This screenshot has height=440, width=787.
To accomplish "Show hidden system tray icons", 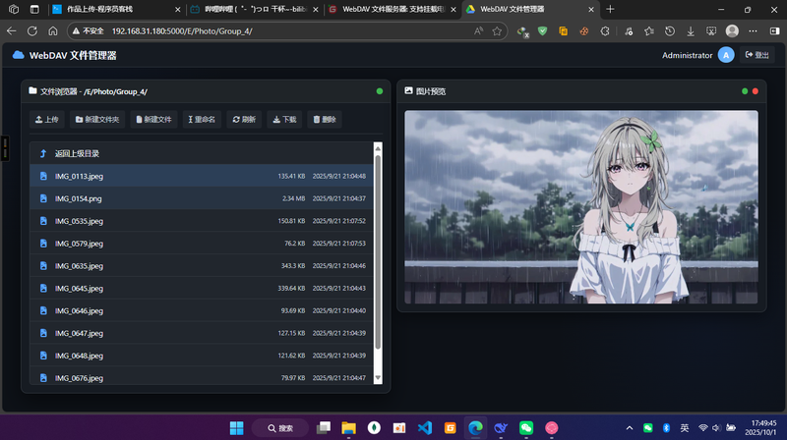I will [630, 428].
